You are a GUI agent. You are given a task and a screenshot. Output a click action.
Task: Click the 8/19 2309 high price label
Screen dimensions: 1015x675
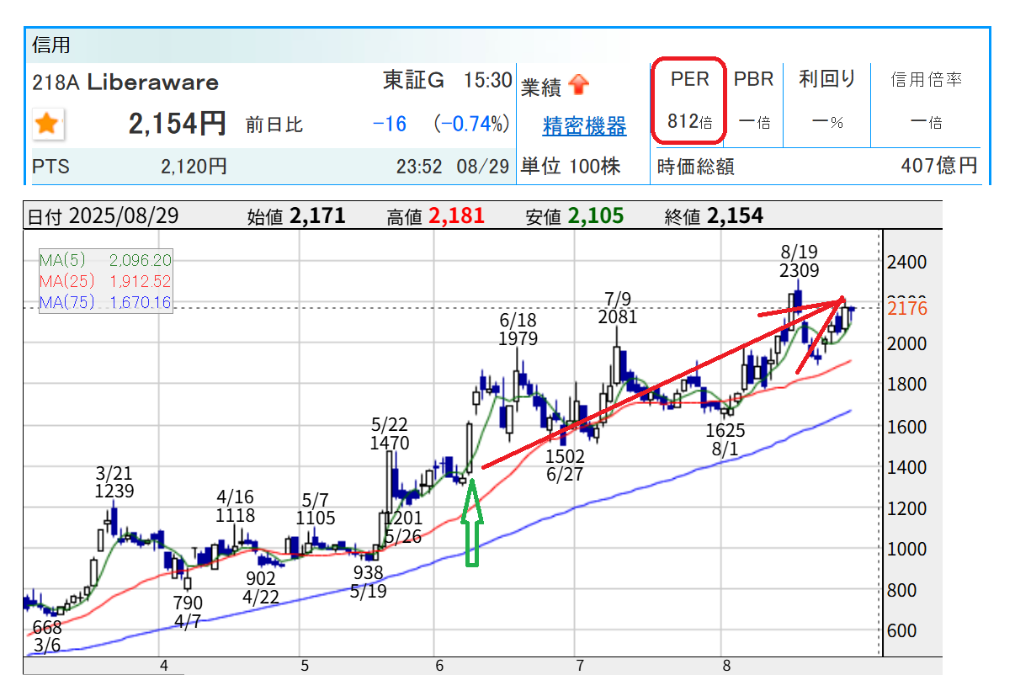(799, 262)
